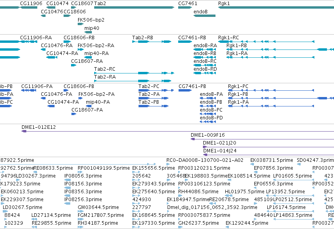Viewport: 334px width, 229px height.
Task: Click the endoB-PD protein label
Action: 211,118
